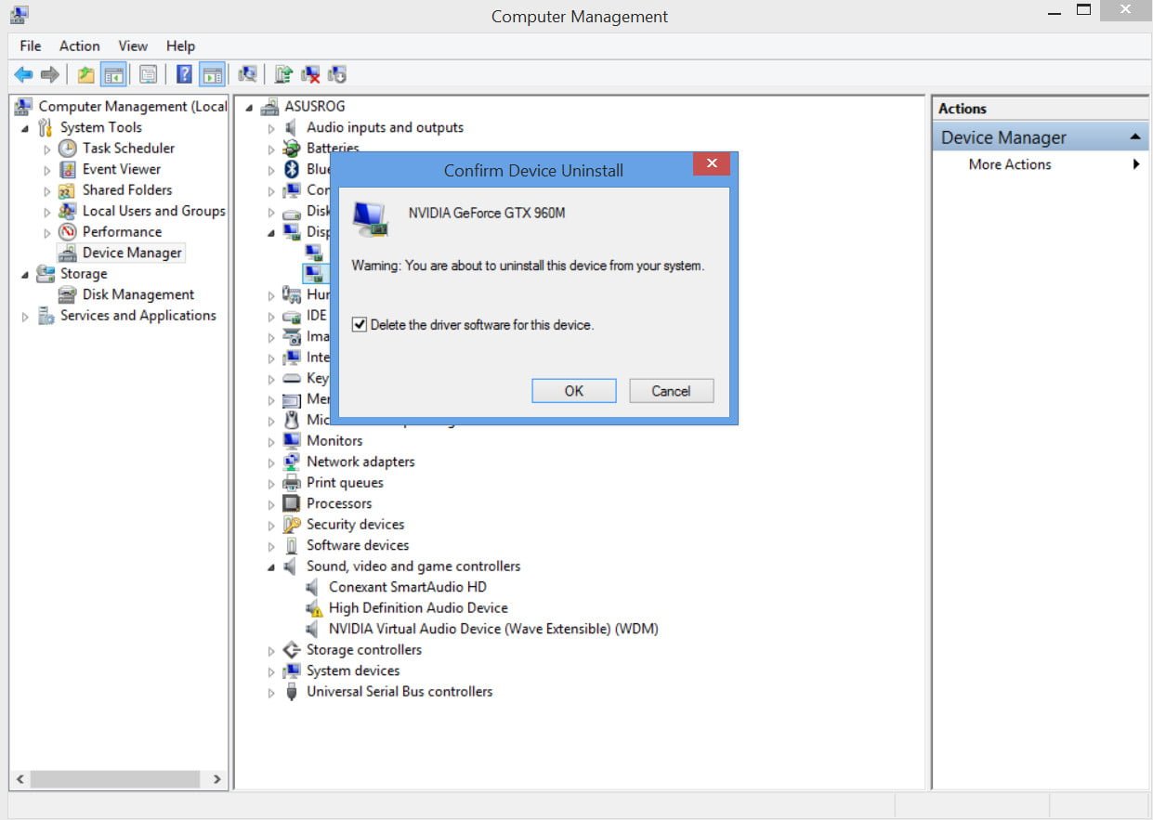
Task: Uncheck Delete the driver software checkbox
Action: 360,325
